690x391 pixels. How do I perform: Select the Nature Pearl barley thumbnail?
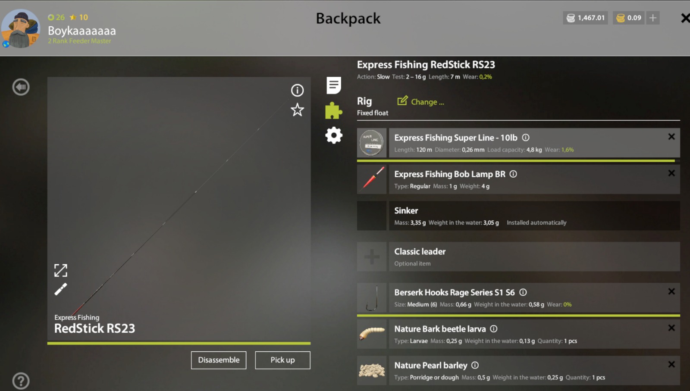(x=372, y=370)
